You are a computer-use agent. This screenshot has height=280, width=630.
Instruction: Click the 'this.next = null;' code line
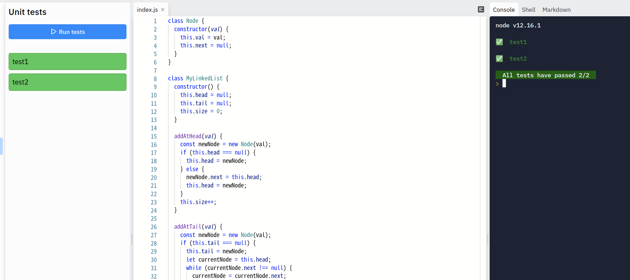(205, 45)
